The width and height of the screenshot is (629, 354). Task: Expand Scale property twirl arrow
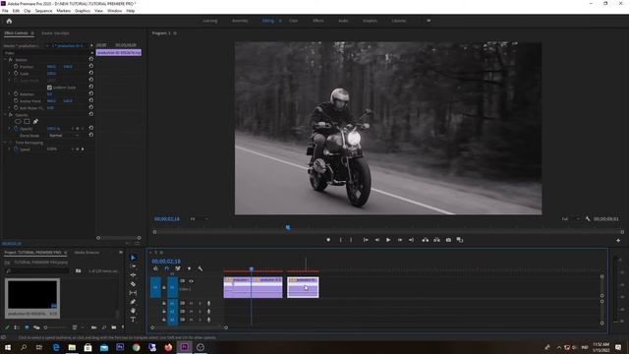click(9, 74)
